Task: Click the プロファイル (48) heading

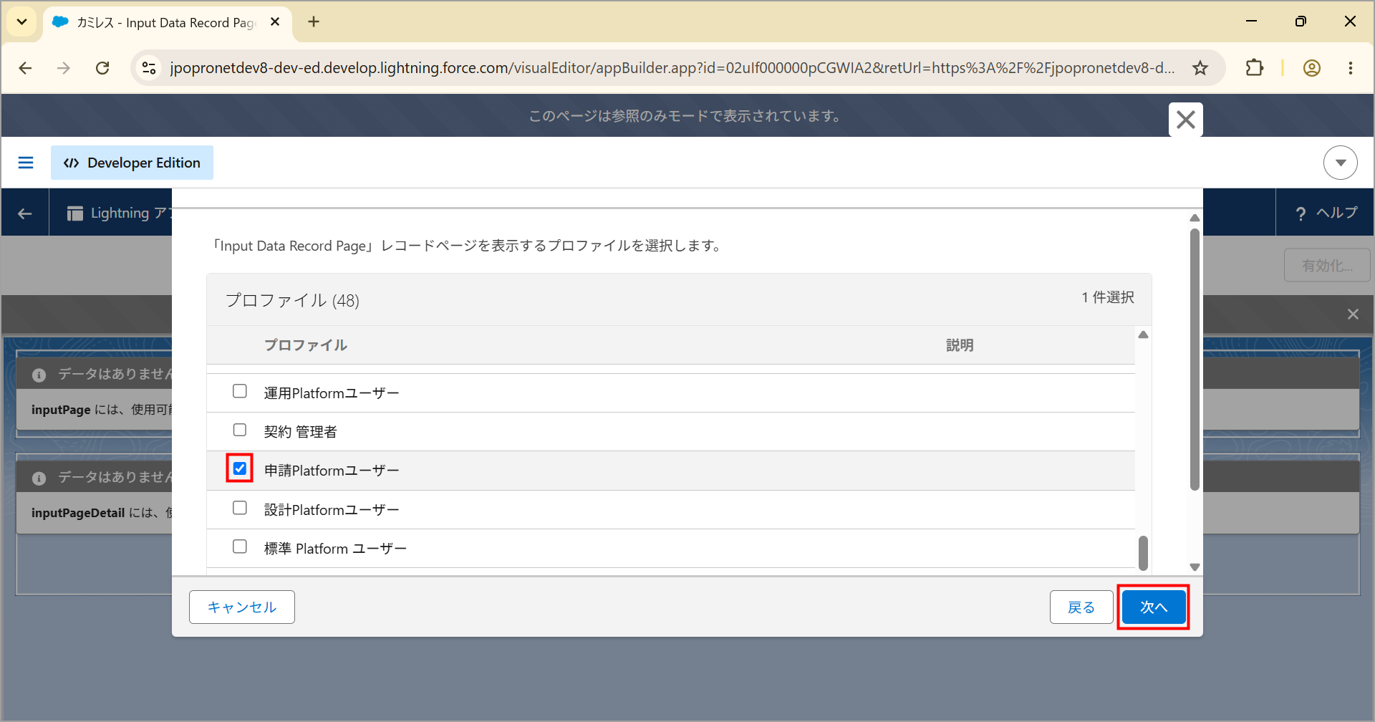Action: (292, 301)
